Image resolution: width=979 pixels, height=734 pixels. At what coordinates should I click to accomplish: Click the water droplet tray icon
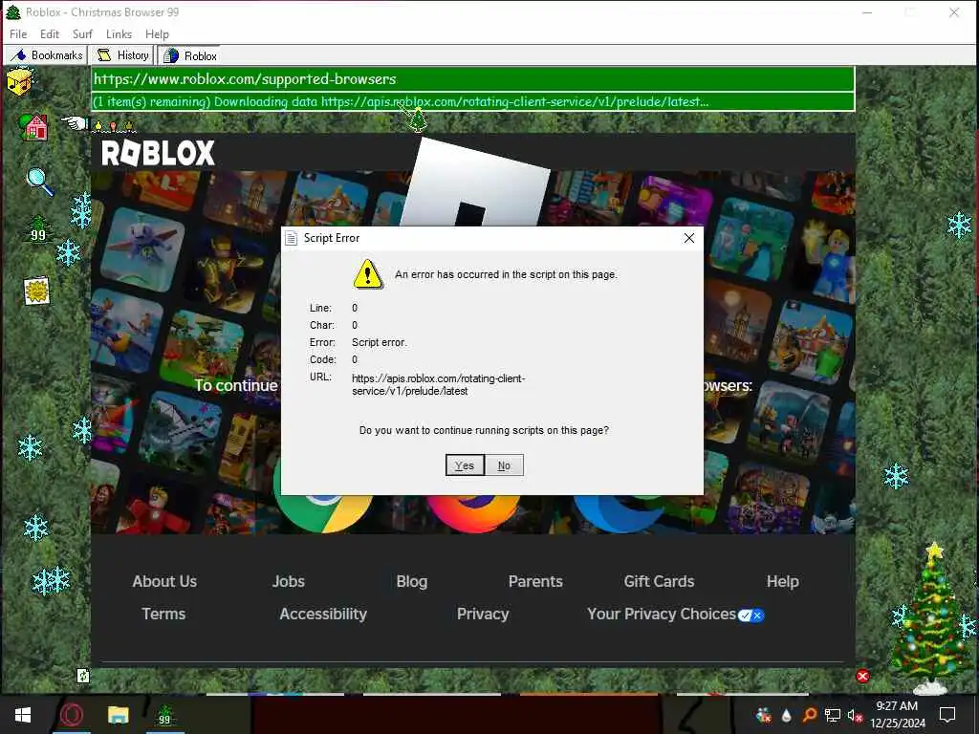click(787, 715)
